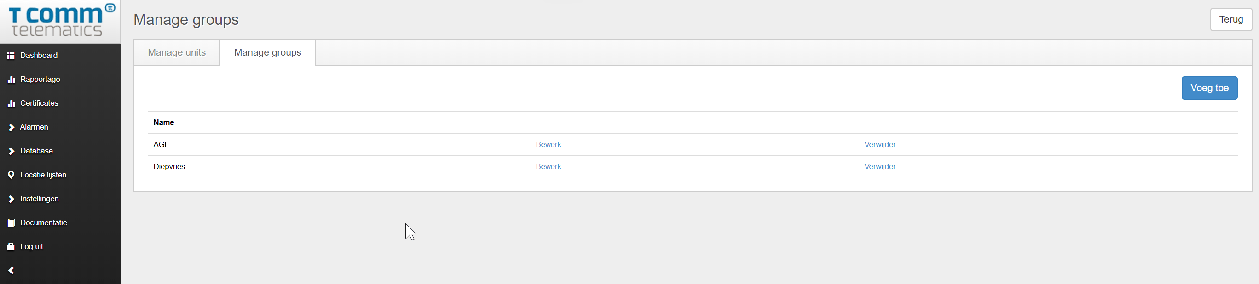Edit the AGF group via Bewerk
Screen dimensions: 1259x284
(x=549, y=144)
